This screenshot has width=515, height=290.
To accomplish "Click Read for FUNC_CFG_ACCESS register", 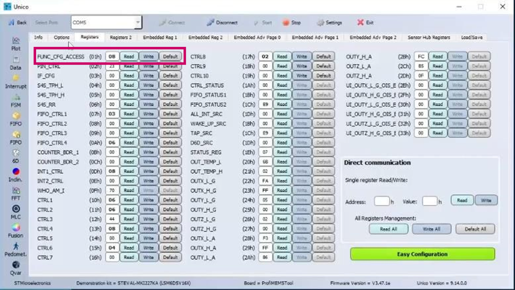I will click(129, 56).
